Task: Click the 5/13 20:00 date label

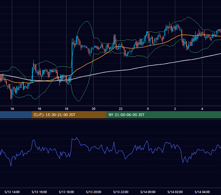Action: click(94, 192)
